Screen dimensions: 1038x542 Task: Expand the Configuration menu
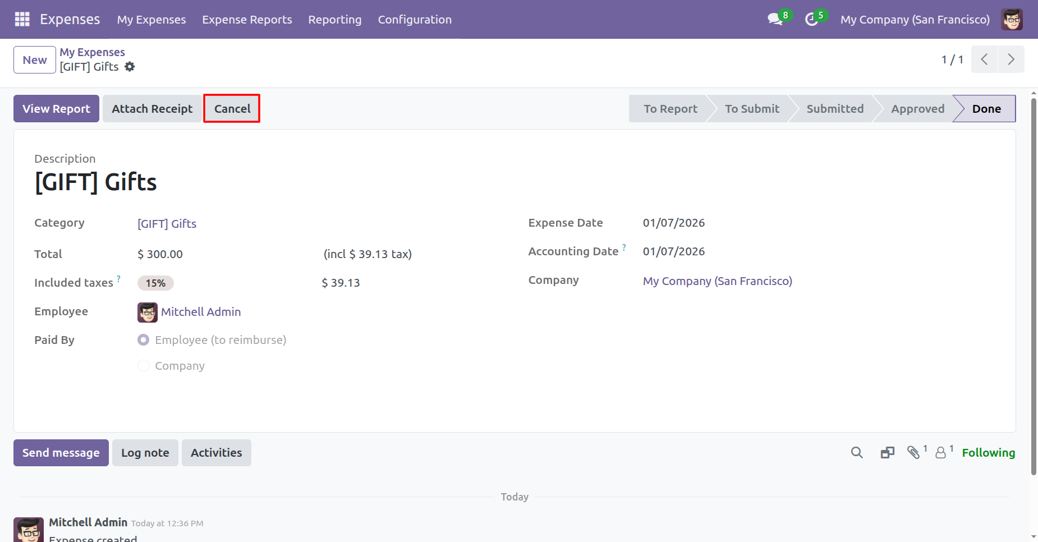[x=415, y=20]
